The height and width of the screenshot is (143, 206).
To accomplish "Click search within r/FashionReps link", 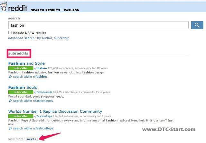I will [33, 129].
